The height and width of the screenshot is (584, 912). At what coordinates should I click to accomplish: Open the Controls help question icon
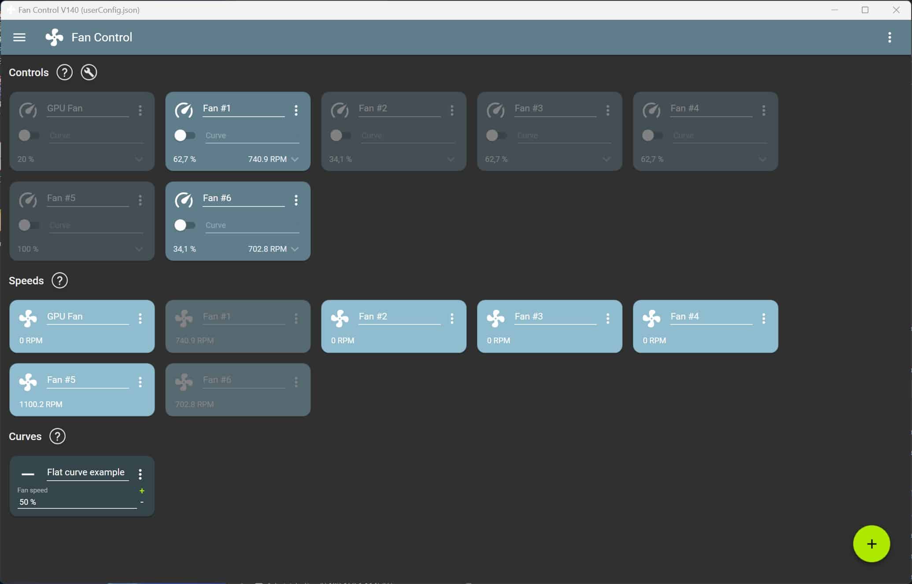click(64, 73)
